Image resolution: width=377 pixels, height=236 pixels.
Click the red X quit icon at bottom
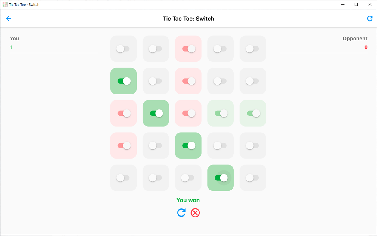tap(195, 213)
